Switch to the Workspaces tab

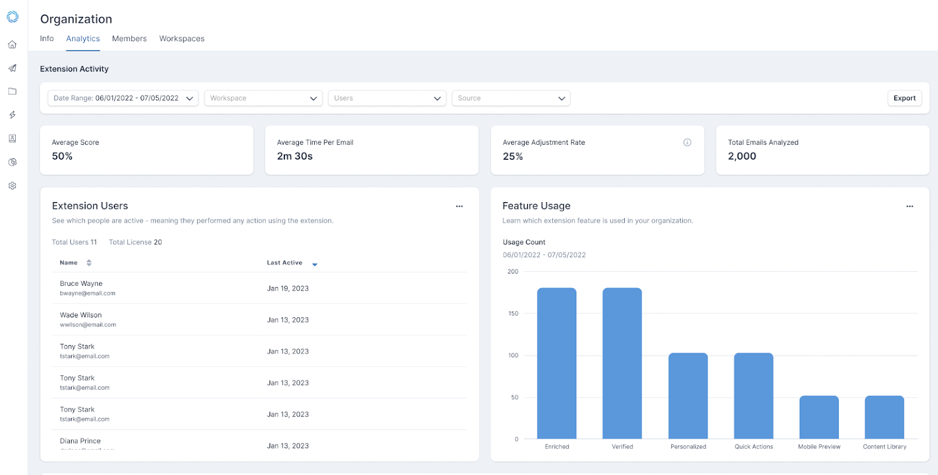(182, 39)
